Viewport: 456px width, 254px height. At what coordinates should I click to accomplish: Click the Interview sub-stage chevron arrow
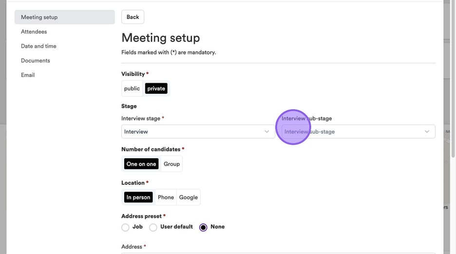[427, 131]
